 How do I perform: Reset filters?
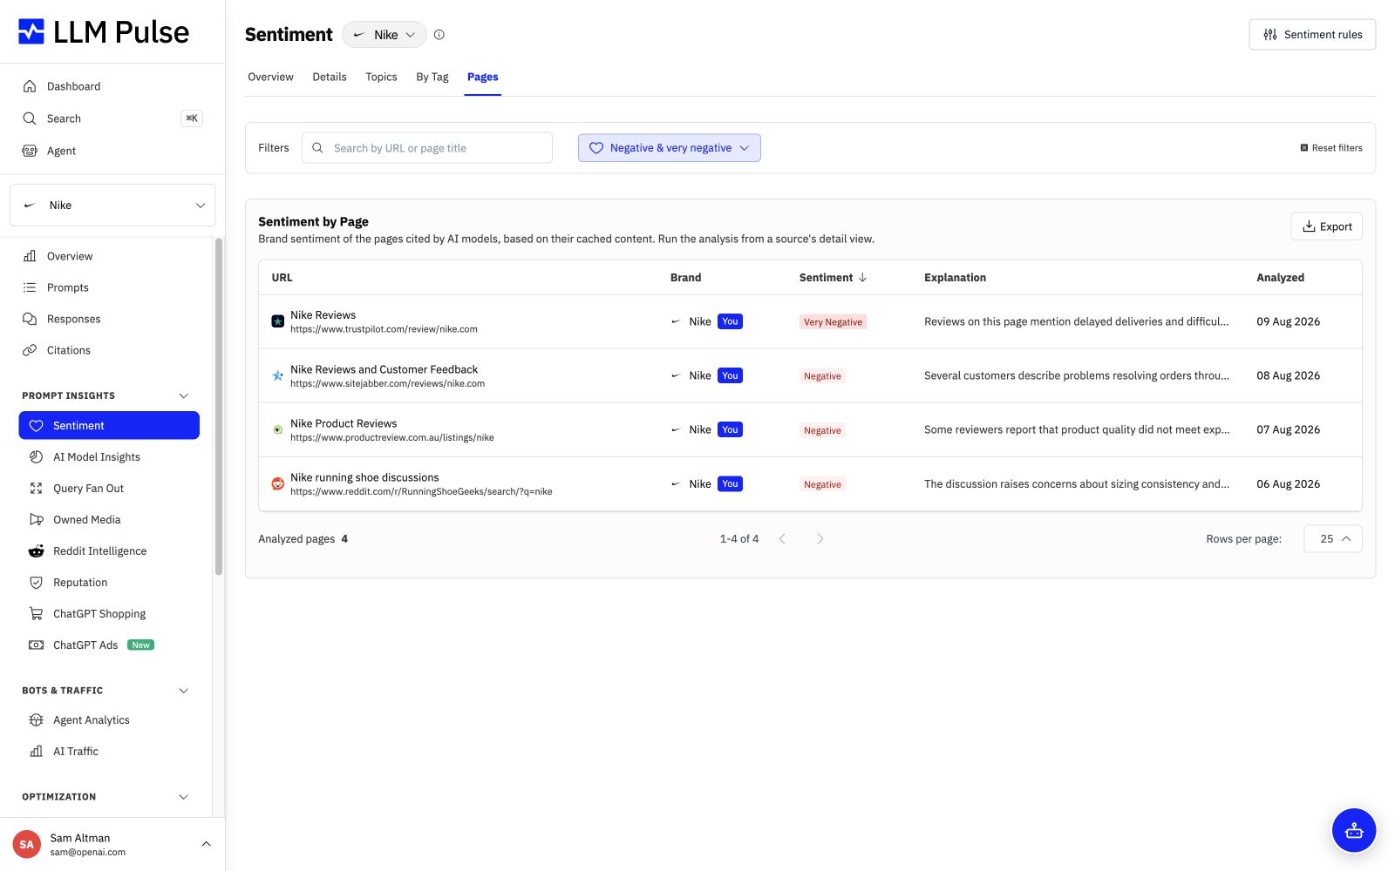1331,148
